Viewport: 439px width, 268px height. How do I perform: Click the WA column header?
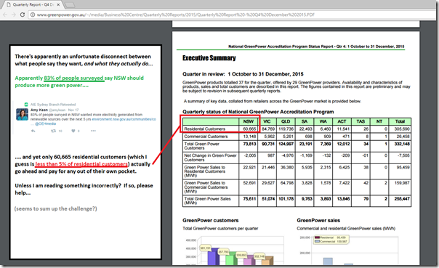tap(323, 121)
